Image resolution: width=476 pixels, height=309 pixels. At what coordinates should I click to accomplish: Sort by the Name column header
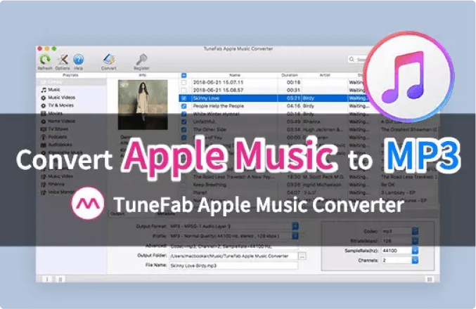(x=235, y=75)
